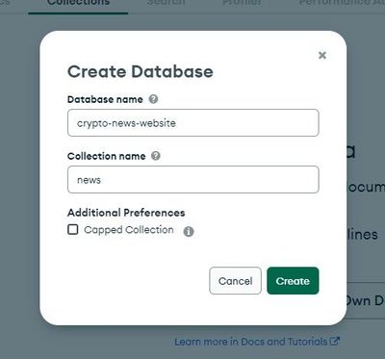Enable the Capped Collection checkbox
385x359 pixels.
[73, 229]
